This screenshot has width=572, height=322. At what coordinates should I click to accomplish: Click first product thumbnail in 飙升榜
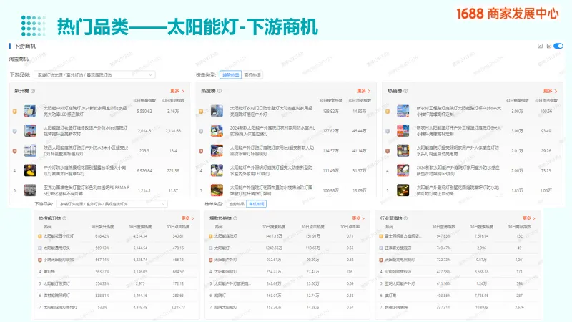(31, 112)
